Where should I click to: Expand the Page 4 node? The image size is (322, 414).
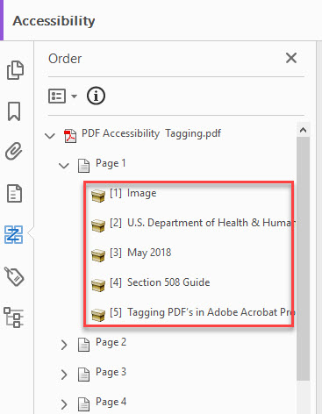pos(64,404)
